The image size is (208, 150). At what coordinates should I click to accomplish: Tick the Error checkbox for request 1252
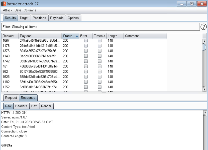pyautogui.click(x=86, y=87)
